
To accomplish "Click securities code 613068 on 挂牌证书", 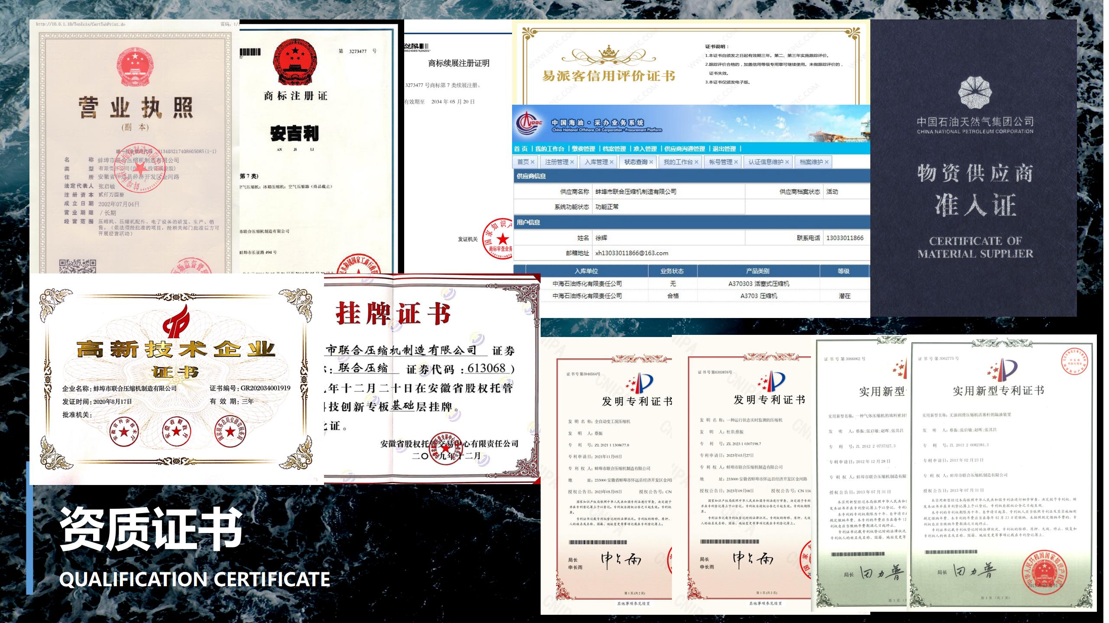I will point(486,368).
